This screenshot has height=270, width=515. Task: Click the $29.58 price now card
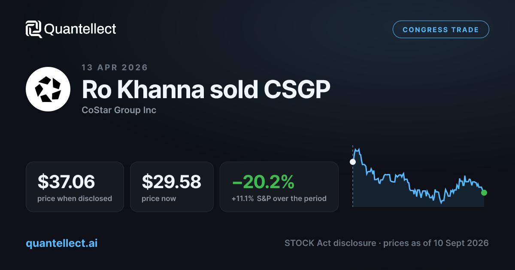(172, 187)
